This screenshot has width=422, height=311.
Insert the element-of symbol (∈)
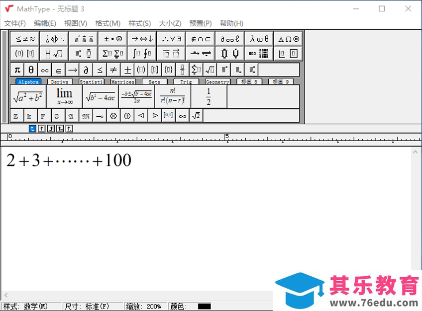click(58, 70)
